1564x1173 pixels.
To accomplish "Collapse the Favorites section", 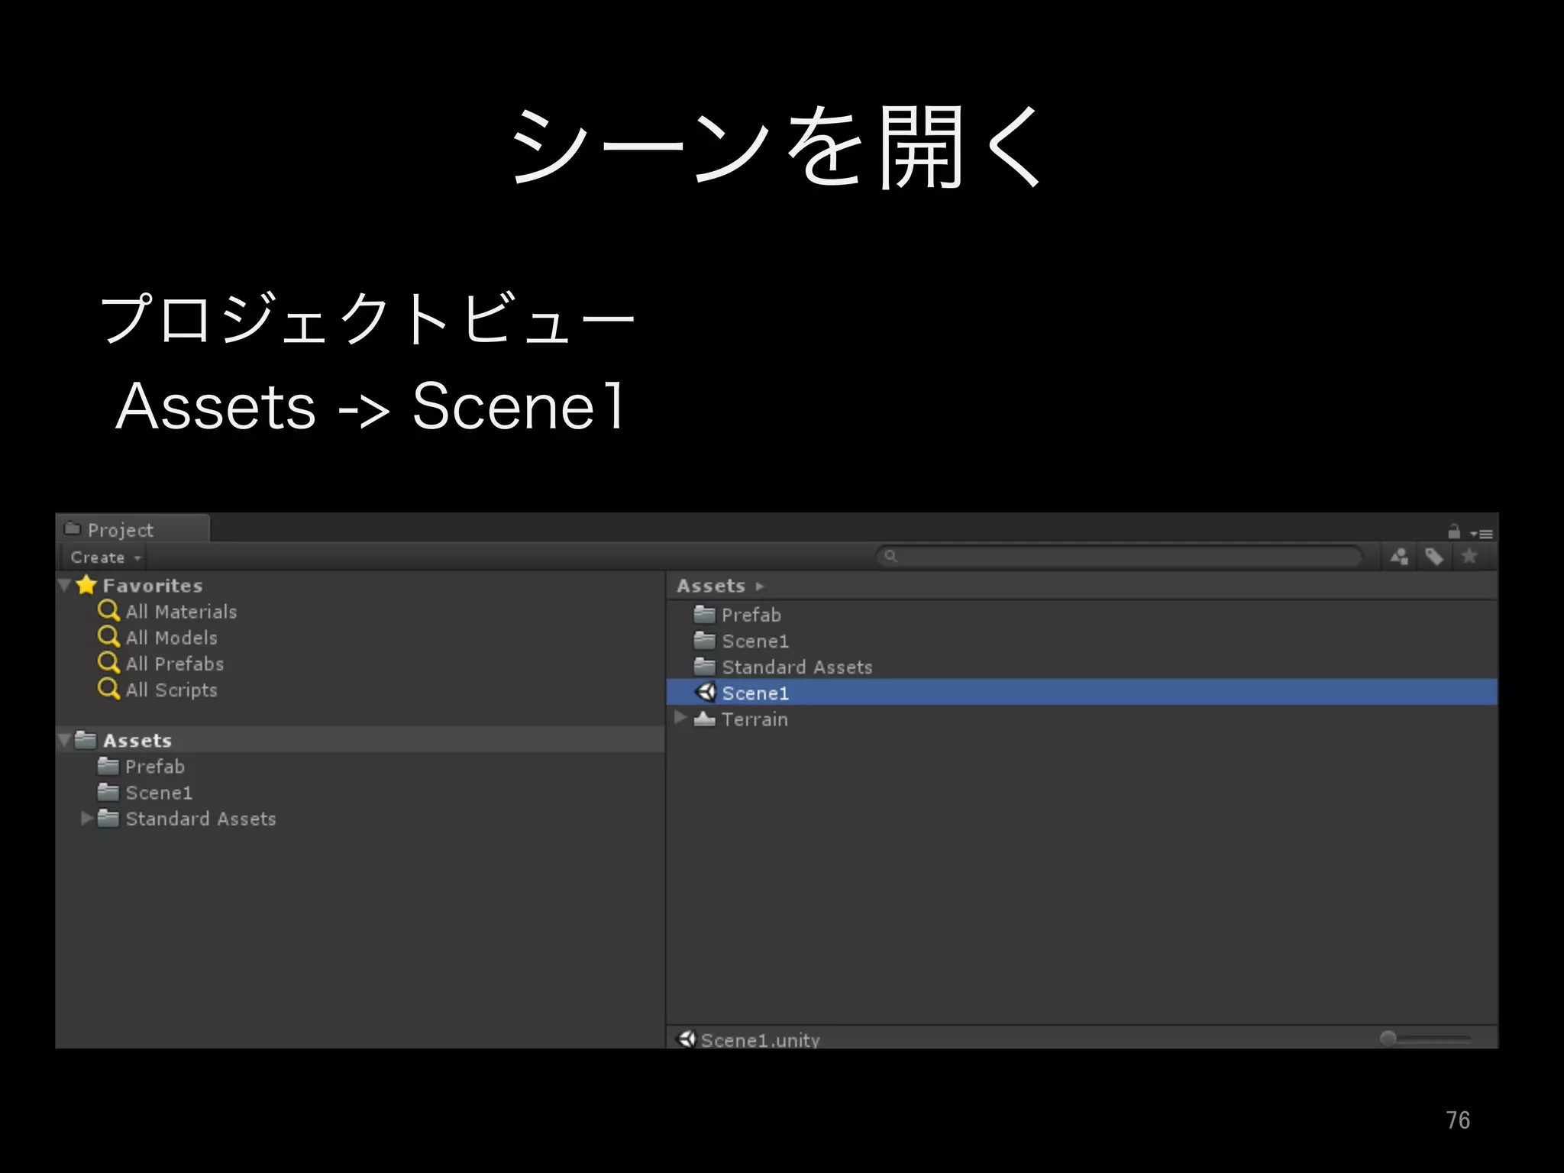I will (x=65, y=586).
